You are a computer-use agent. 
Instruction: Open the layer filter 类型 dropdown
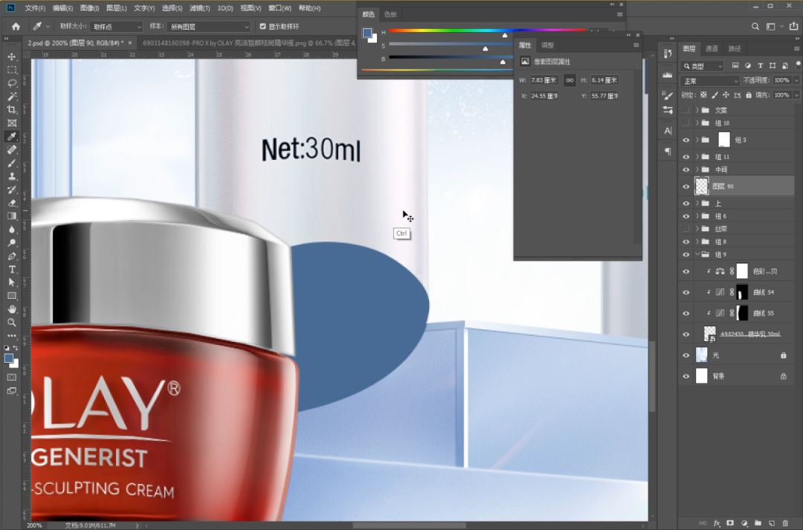click(703, 66)
